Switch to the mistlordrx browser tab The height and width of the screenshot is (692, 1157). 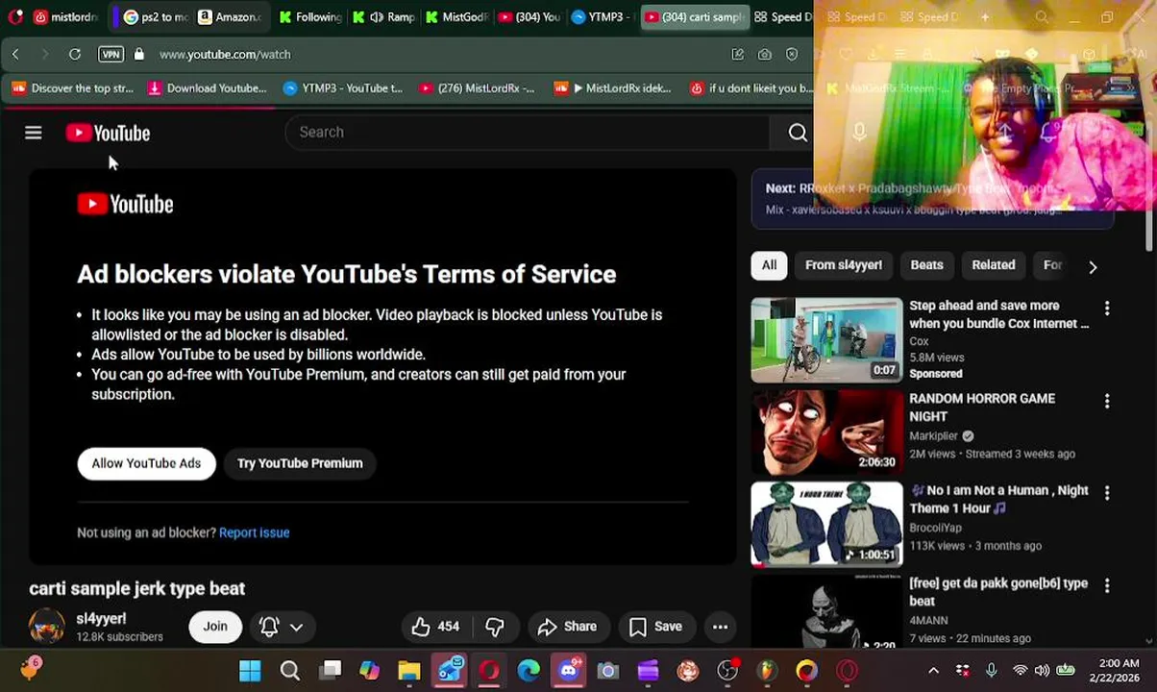(x=65, y=17)
